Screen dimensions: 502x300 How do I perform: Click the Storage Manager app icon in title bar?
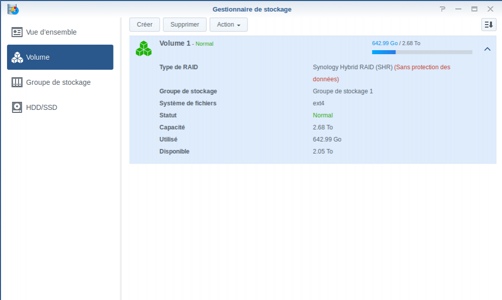(13, 9)
